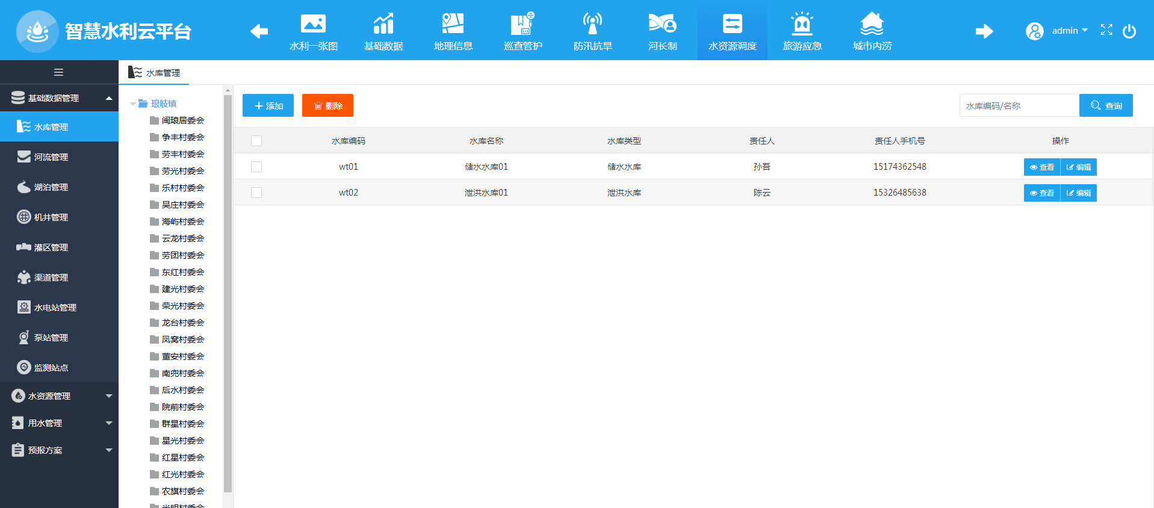Collapse the sidebar with hamburger icon
This screenshot has height=508, width=1154.
58,72
